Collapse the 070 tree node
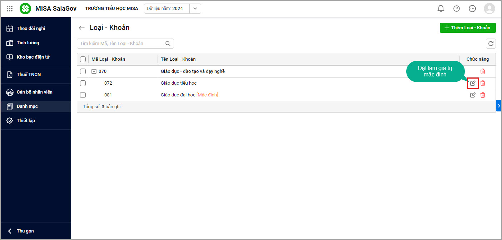This screenshot has width=502, height=240. coord(94,71)
